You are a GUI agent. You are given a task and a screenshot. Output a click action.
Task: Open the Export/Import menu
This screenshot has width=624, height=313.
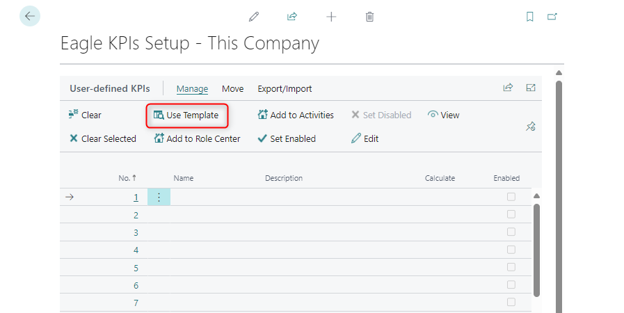pyautogui.click(x=285, y=89)
